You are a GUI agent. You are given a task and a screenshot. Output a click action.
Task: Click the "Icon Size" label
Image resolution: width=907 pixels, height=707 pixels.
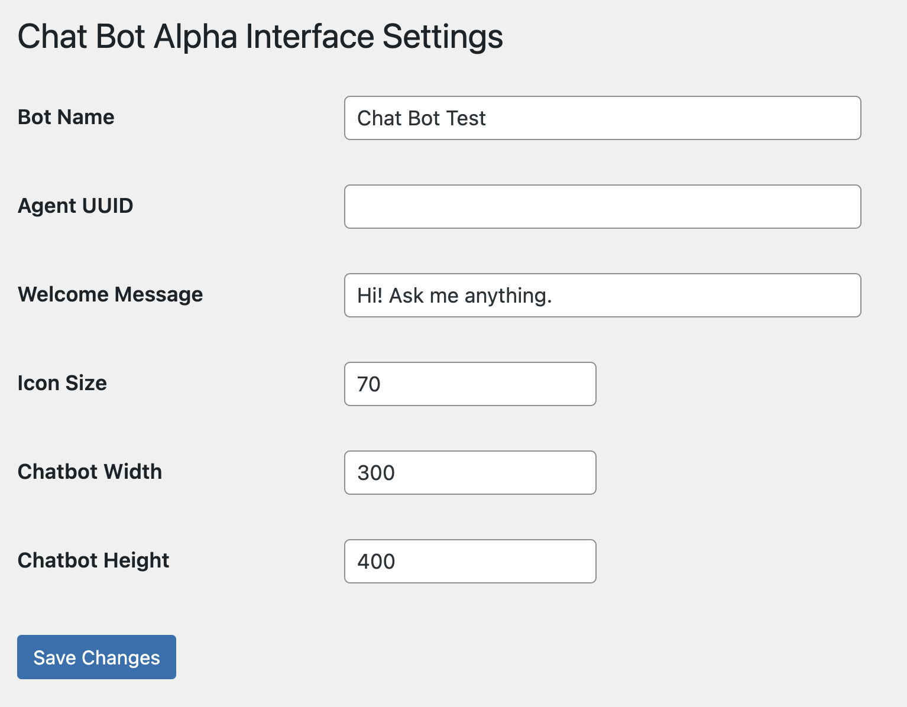click(63, 383)
